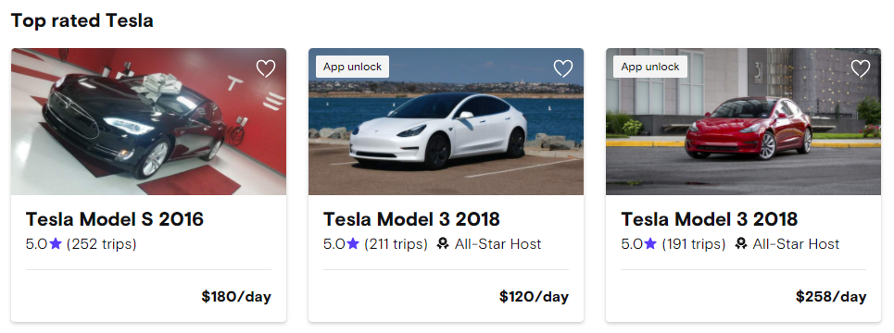
Task: Select the $258/day price
Action: coord(831,297)
